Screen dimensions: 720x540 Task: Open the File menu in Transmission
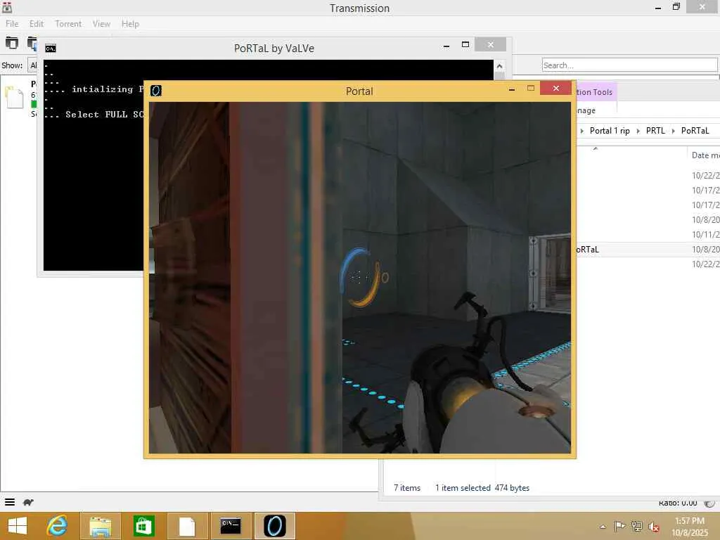[x=12, y=24]
